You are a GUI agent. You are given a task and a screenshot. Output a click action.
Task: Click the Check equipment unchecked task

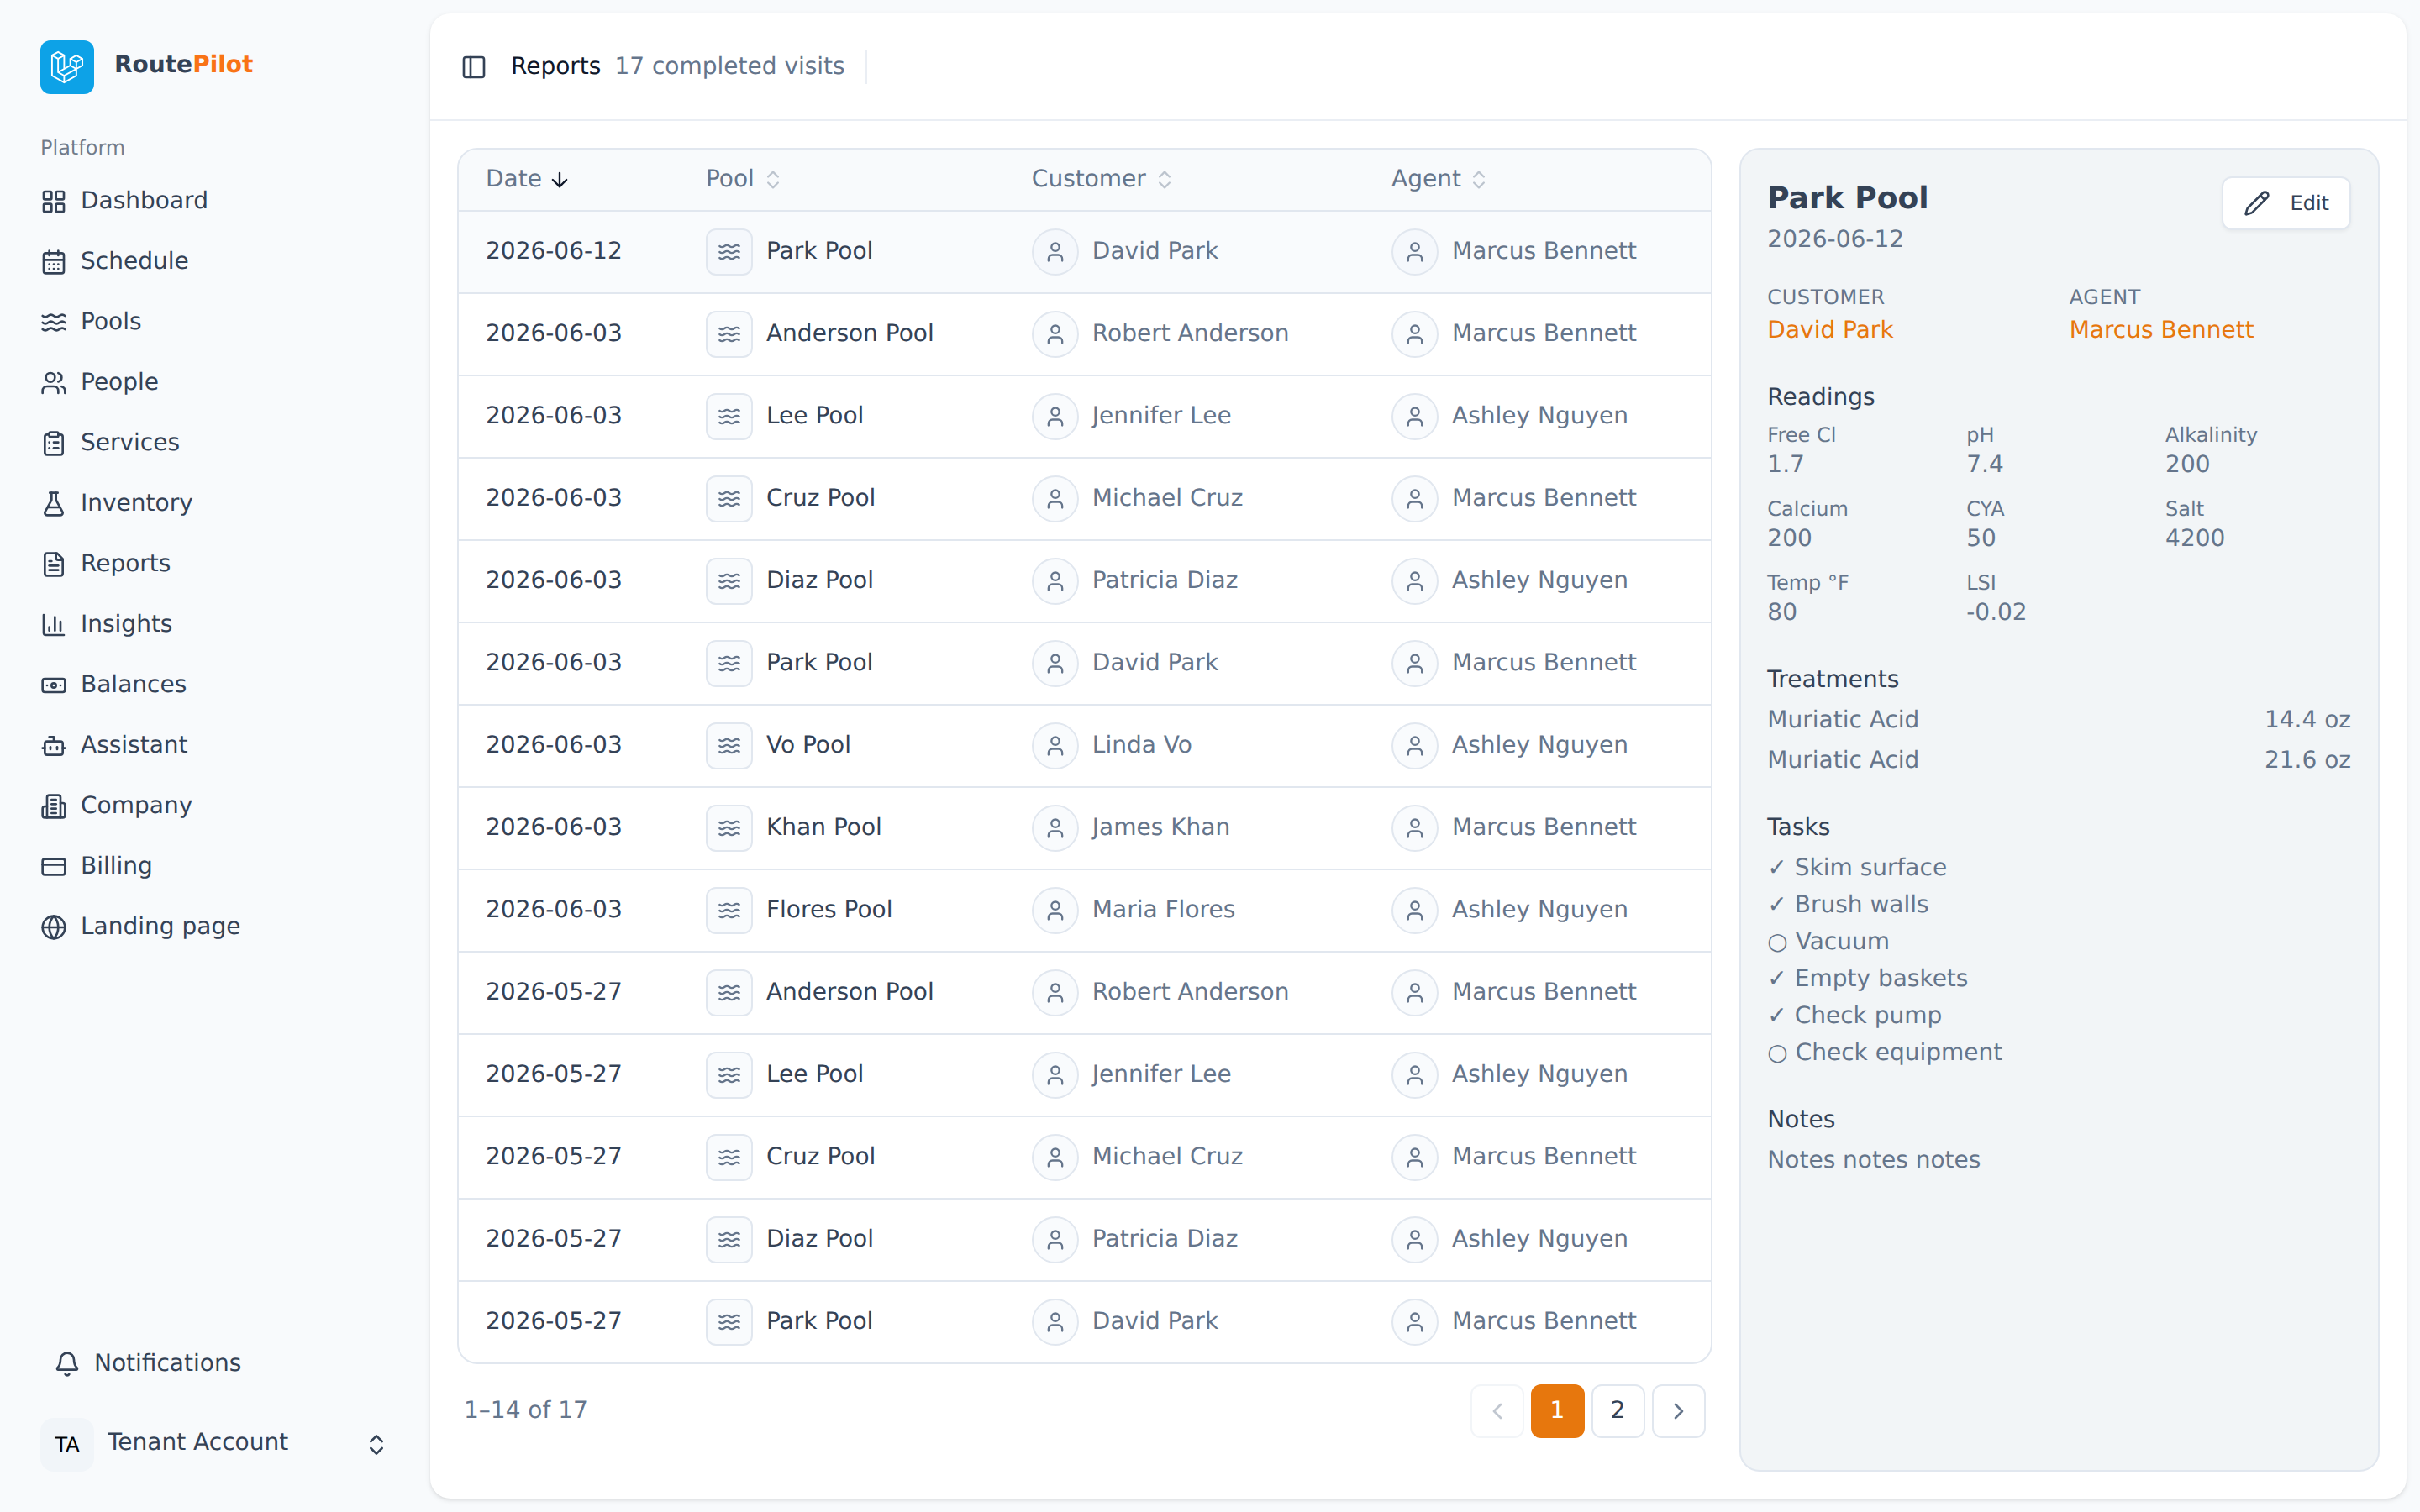(x=1884, y=1053)
